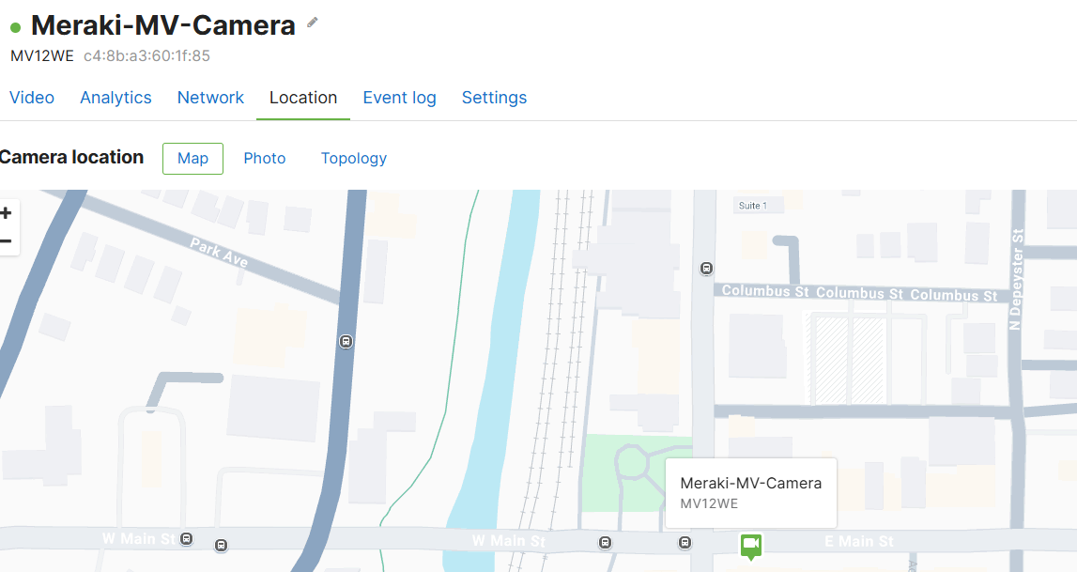Show the Topology view
Screen dimensions: 1077x572
coord(354,159)
